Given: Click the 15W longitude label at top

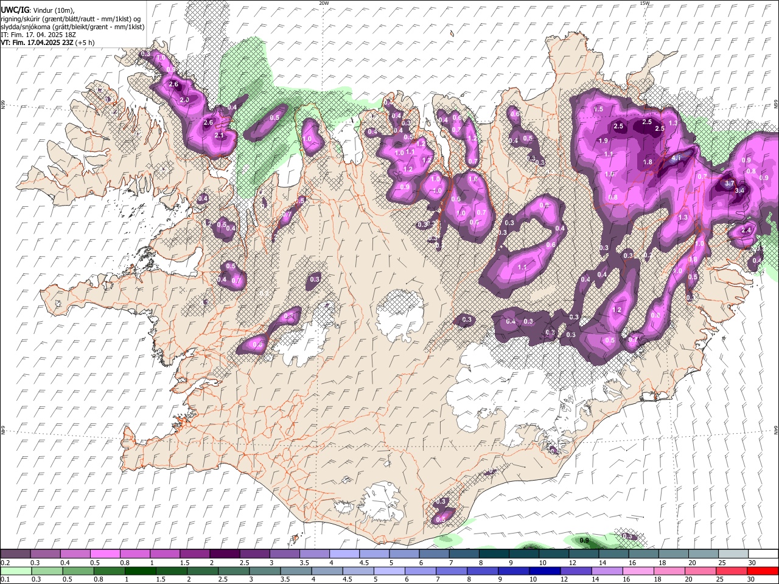Looking at the screenshot, I should click(x=645, y=3).
